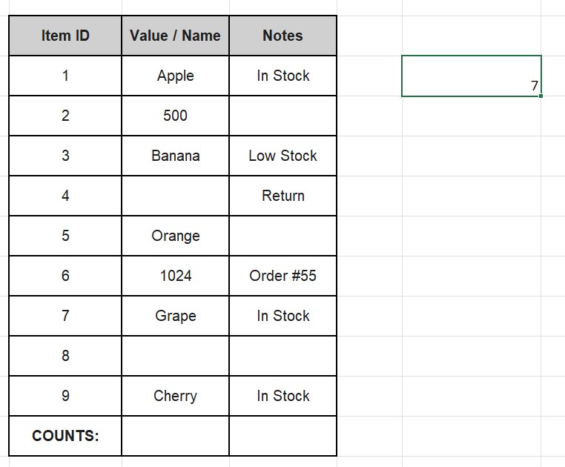Select the "Order #55" cell
This screenshot has height=467, width=565.
pyautogui.click(x=282, y=276)
